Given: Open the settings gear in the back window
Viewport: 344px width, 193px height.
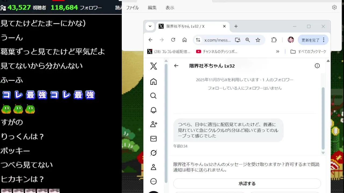Looking at the screenshot, I should (334, 8).
